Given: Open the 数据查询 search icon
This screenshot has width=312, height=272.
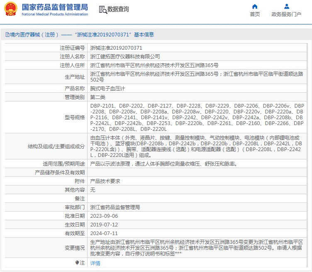Looking at the screenshot, I should pos(103,10).
